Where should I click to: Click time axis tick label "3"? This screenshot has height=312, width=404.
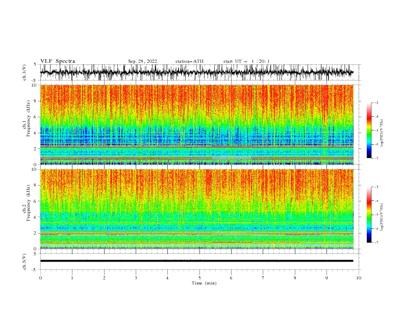pos(136,278)
